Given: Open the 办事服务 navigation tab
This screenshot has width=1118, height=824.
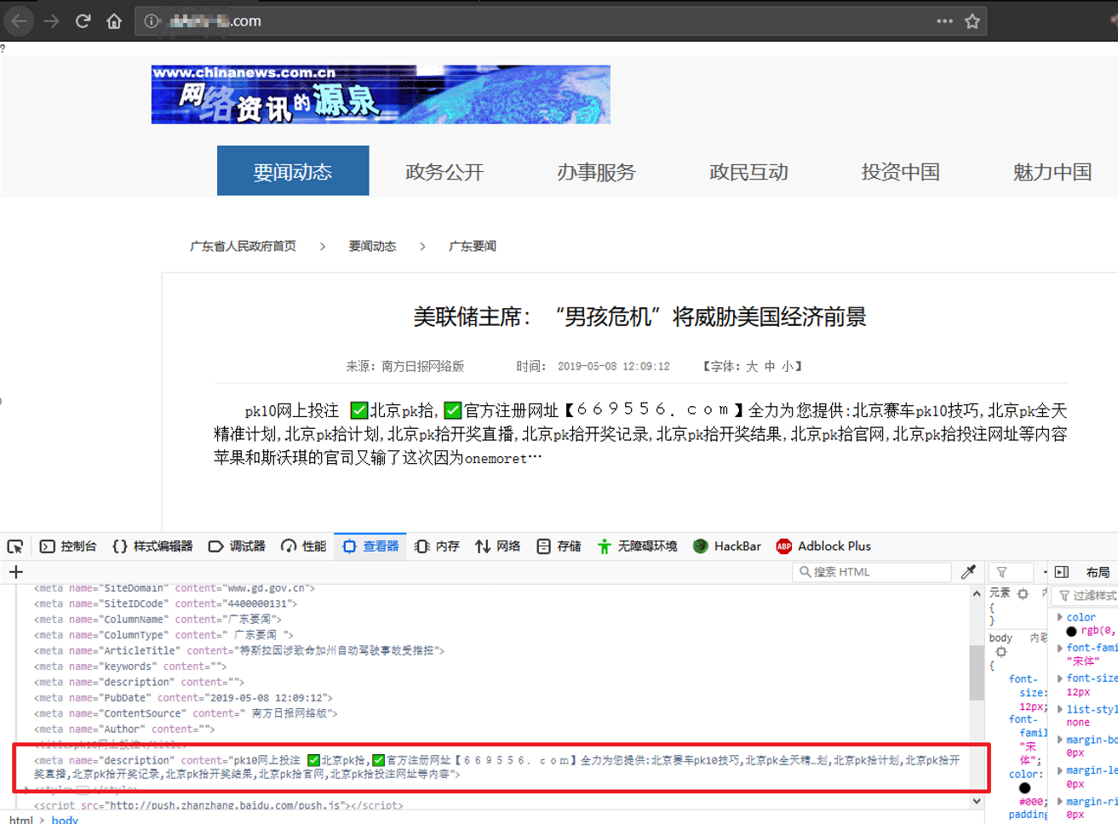Looking at the screenshot, I should coord(596,171).
